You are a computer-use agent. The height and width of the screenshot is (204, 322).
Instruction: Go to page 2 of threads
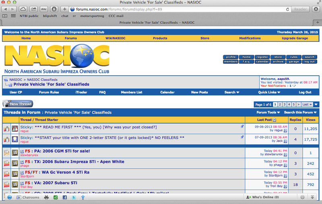coord(280,105)
